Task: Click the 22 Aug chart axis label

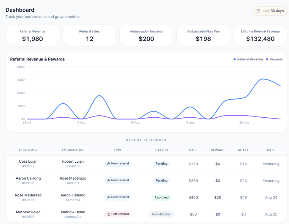Action: 244,123
